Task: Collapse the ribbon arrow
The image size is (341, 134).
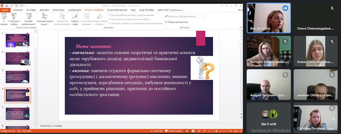Action: 241,28
